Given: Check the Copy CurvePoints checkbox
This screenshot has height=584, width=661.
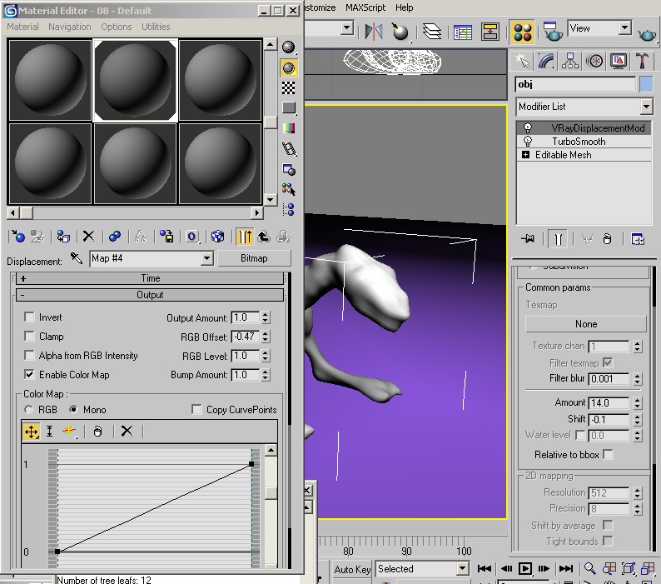Looking at the screenshot, I should click(196, 409).
